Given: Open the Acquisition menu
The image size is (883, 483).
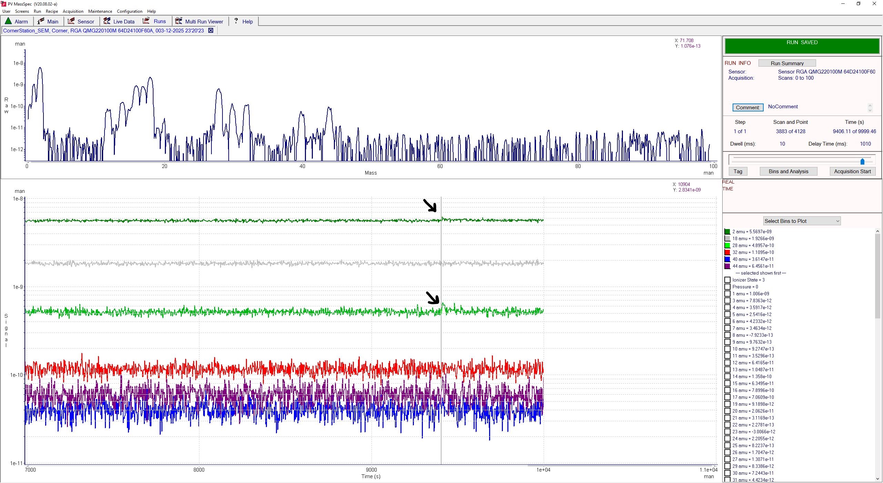Looking at the screenshot, I should (73, 11).
